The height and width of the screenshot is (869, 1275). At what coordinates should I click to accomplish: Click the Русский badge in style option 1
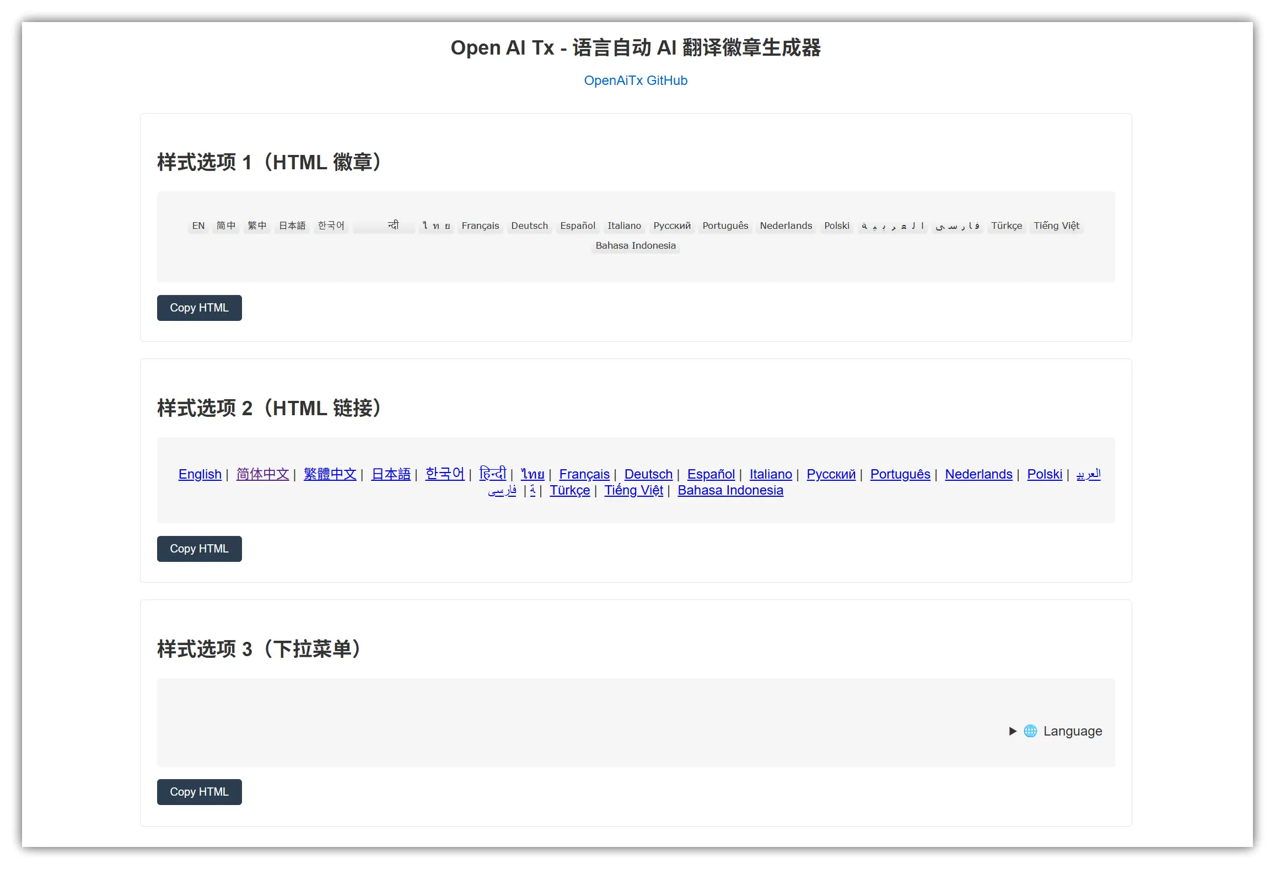pos(672,226)
